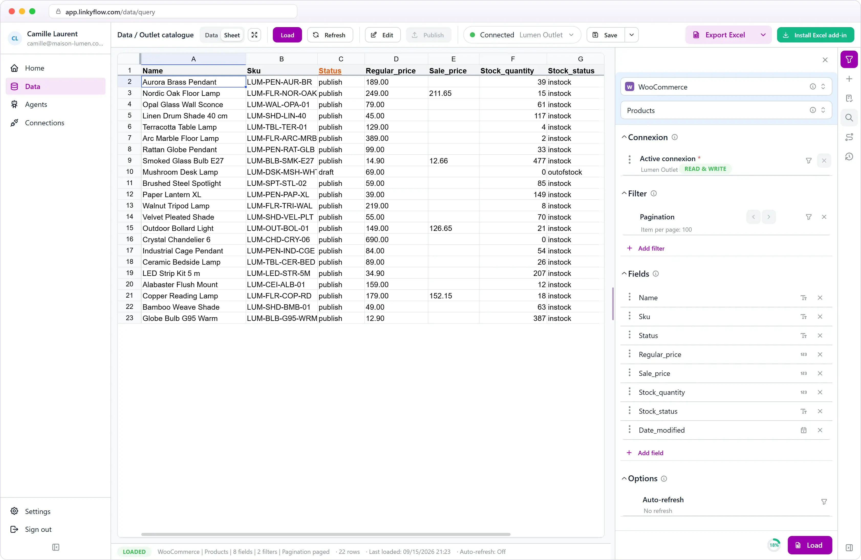The height and width of the screenshot is (560, 861).
Task: Click the Edit button
Action: point(382,35)
